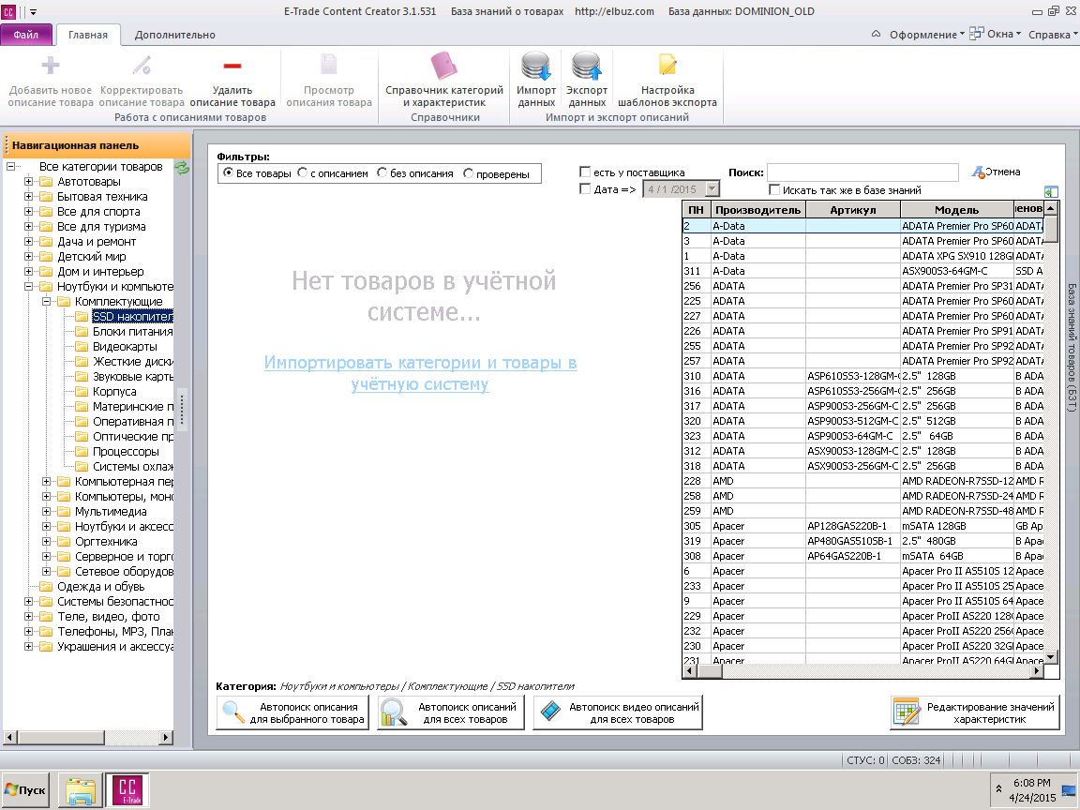Click the navigation panel splitter grip

click(x=182, y=409)
